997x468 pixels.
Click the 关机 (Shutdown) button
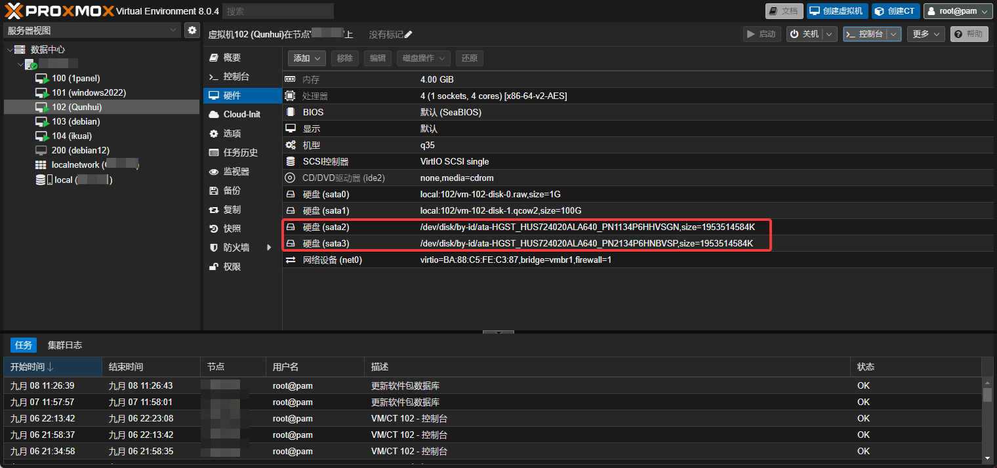[x=805, y=34]
